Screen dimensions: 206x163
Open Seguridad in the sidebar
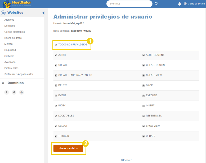point(10,50)
